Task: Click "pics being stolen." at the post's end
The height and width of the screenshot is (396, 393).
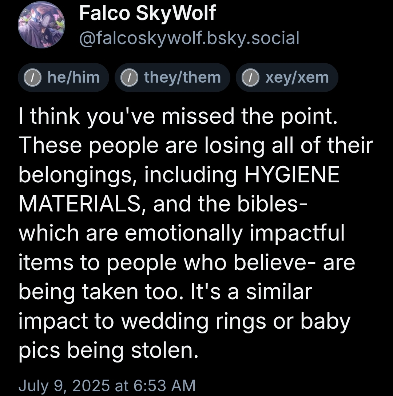Action: tap(109, 351)
